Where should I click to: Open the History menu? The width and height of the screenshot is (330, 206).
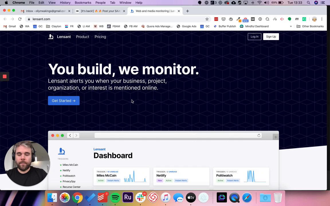click(65, 3)
